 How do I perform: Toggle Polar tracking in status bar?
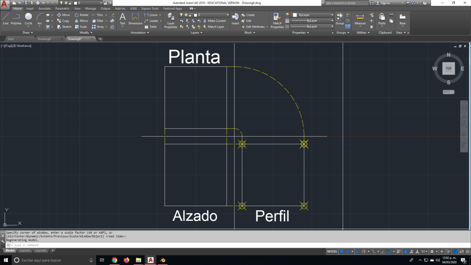coord(363,252)
